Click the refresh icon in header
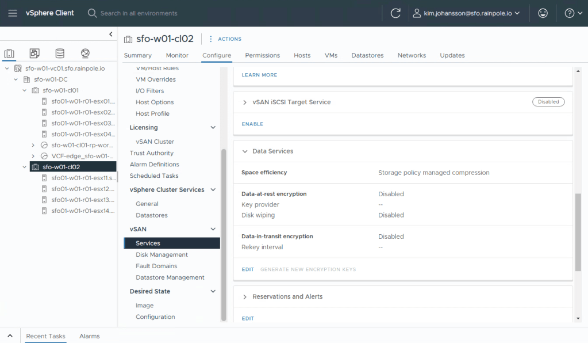 click(395, 13)
